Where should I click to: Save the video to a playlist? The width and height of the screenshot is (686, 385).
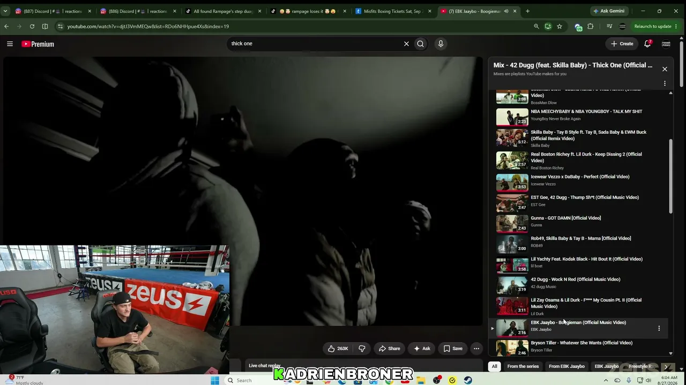point(453,349)
